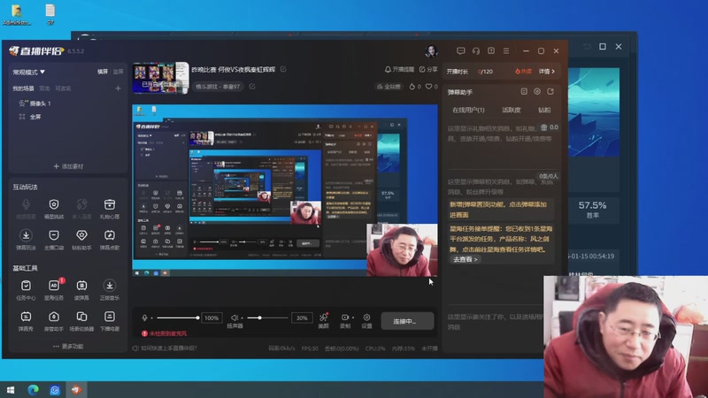Select 摄像头 1 source item

coord(35,103)
